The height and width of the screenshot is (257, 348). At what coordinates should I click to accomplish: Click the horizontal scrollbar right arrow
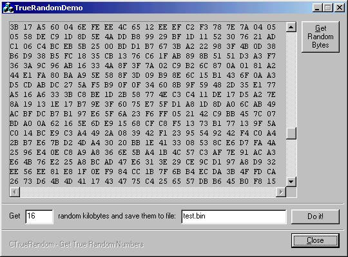281,192
